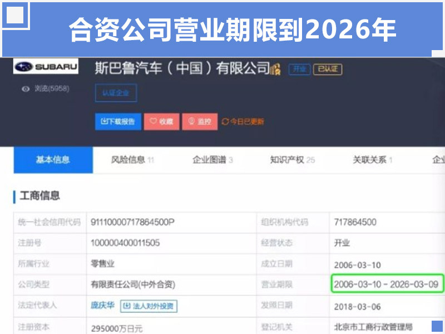The height and width of the screenshot is (334, 445).
Task: Click organization code 717864500
Action: point(355,222)
